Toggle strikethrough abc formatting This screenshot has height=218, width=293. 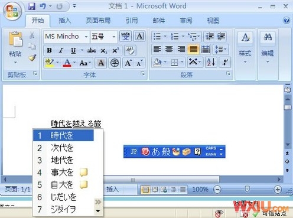(92, 51)
